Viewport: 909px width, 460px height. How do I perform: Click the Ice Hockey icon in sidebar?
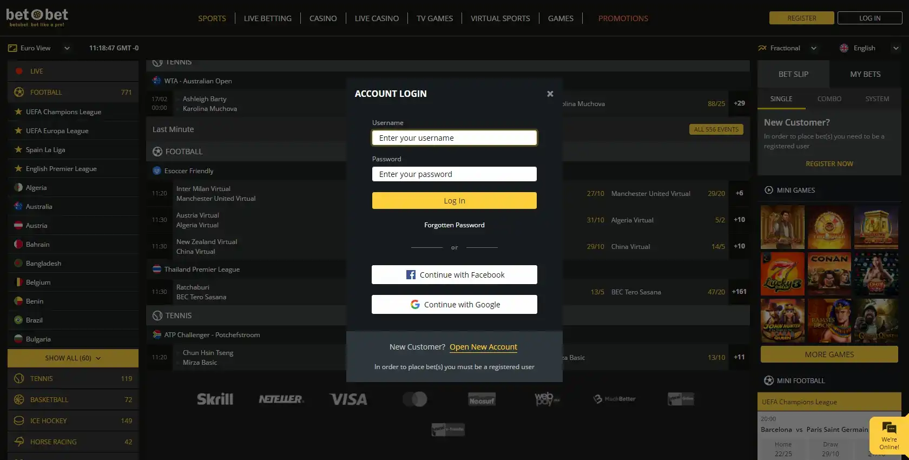(x=19, y=421)
